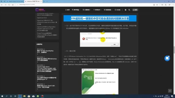Open the OpenCore 0.5.6 sidebar link
This screenshot has height=98, width=175.
pyautogui.click(x=42, y=18)
